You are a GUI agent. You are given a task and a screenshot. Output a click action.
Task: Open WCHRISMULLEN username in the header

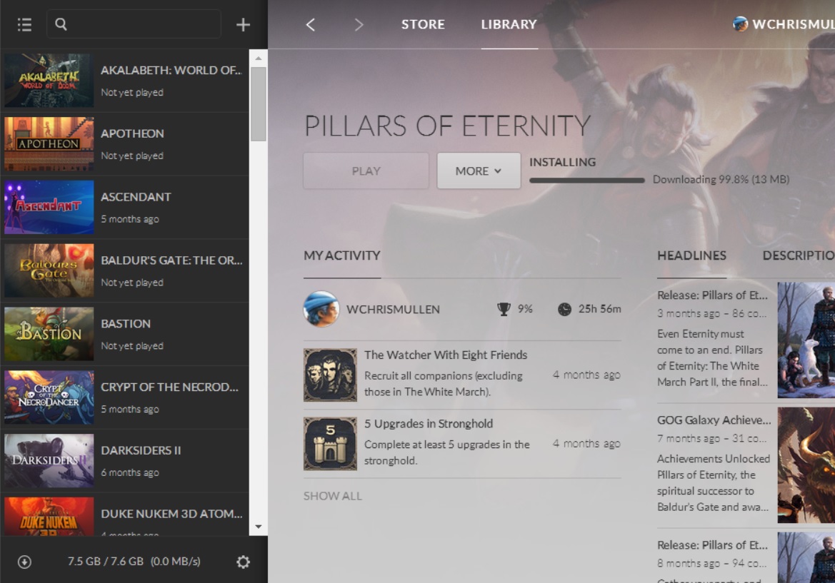794,24
